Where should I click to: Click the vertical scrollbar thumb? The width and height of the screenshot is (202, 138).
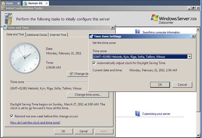pos(198,71)
